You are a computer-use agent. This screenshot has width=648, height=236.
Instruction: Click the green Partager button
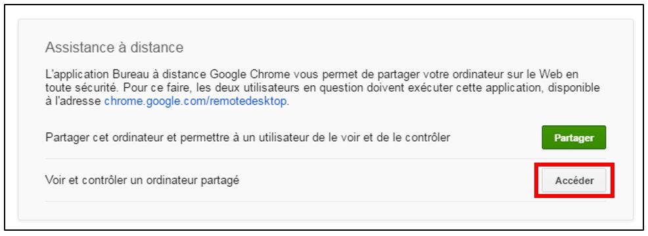(x=574, y=138)
